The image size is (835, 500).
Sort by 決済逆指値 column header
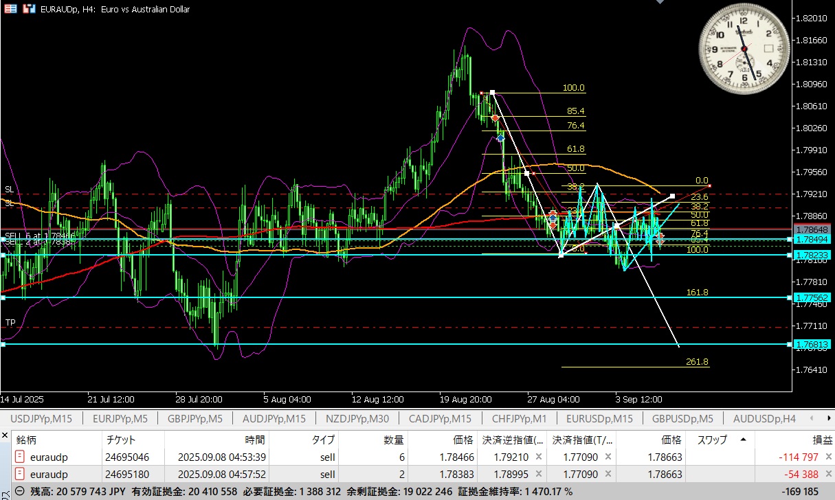[512, 440]
